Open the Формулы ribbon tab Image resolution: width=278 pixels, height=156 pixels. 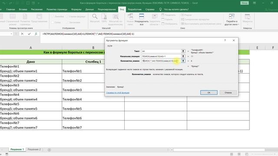[76, 10]
